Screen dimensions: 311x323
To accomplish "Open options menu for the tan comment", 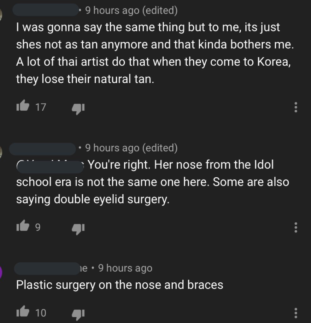I will click(x=296, y=107).
